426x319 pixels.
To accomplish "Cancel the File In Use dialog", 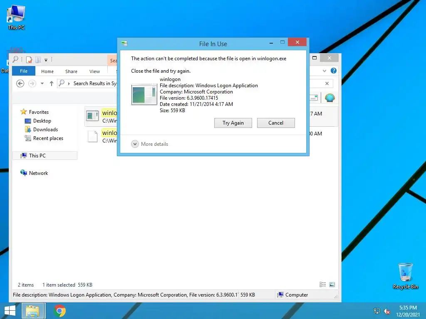I will point(276,123).
